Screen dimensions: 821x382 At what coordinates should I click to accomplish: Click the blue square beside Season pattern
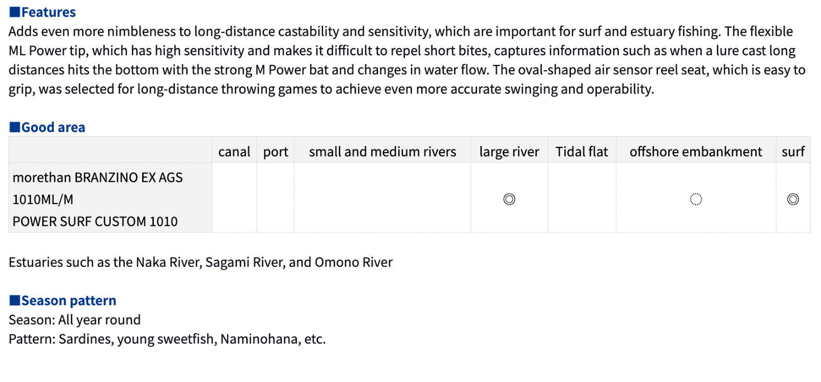point(15,300)
